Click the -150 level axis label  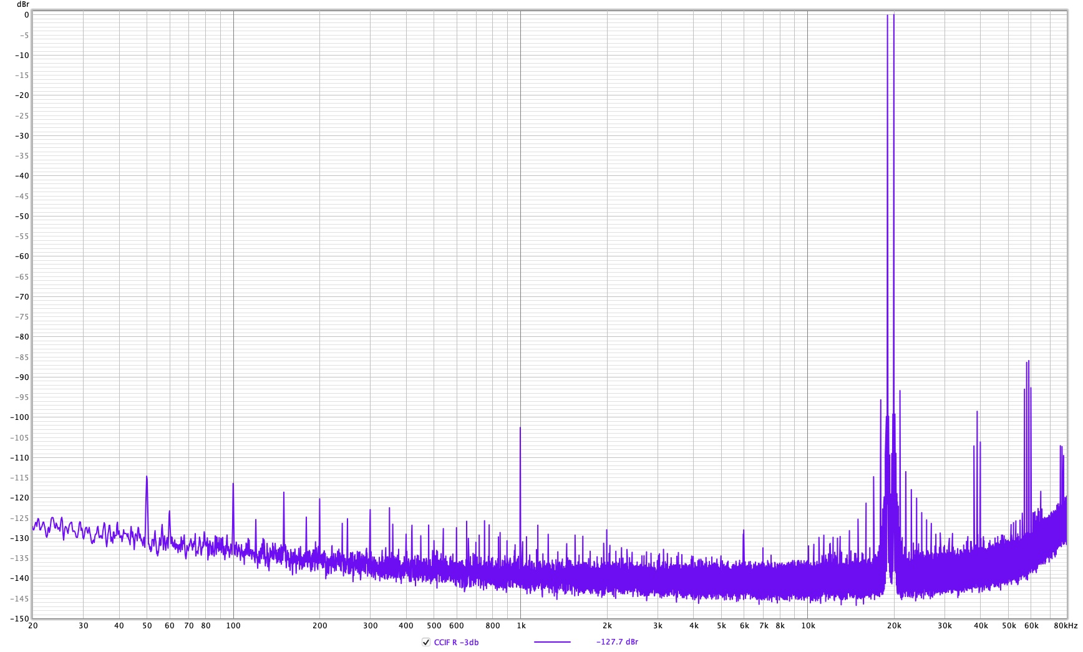point(19,618)
